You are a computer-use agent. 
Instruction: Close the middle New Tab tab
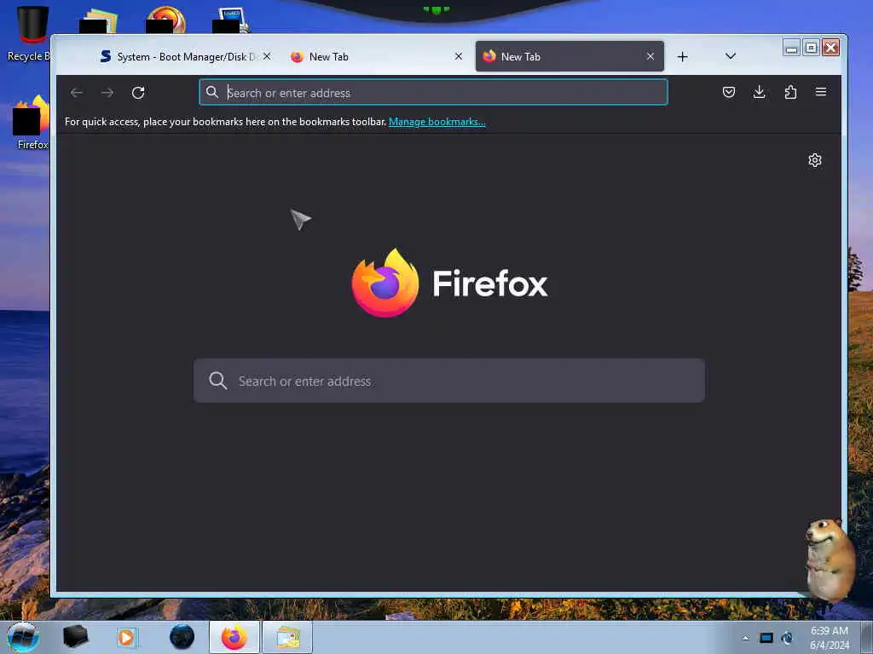click(458, 57)
